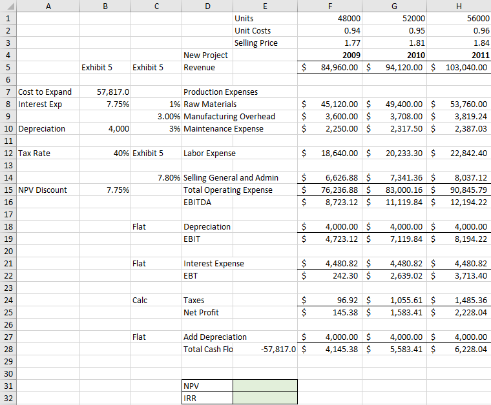491x405 pixels.
Task: Select the 'Selling Price' label cell
Action: (x=266, y=43)
